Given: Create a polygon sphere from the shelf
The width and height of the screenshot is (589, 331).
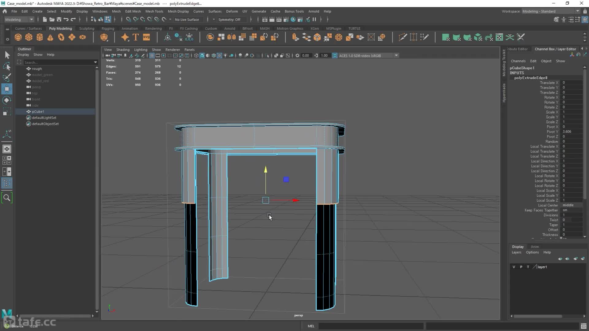Looking at the screenshot, I should click(18, 37).
